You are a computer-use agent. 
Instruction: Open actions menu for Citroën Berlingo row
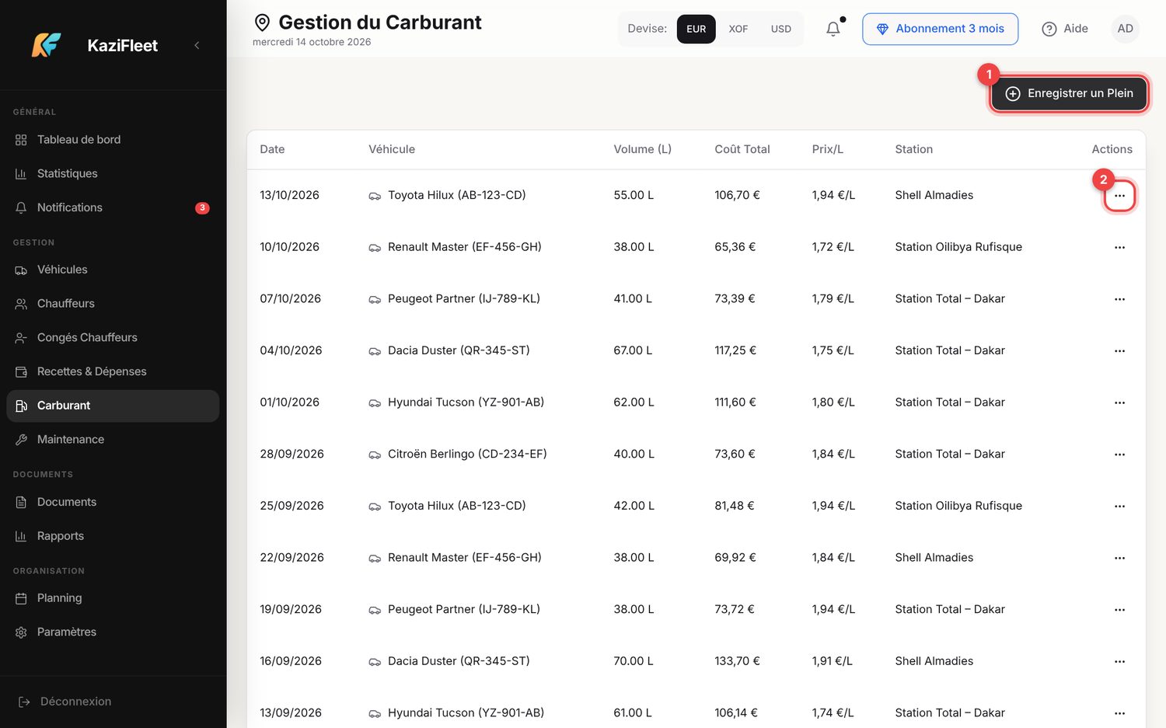[x=1119, y=455]
